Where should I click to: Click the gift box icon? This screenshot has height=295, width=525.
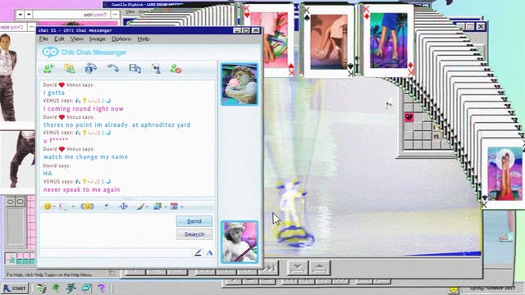point(174,206)
